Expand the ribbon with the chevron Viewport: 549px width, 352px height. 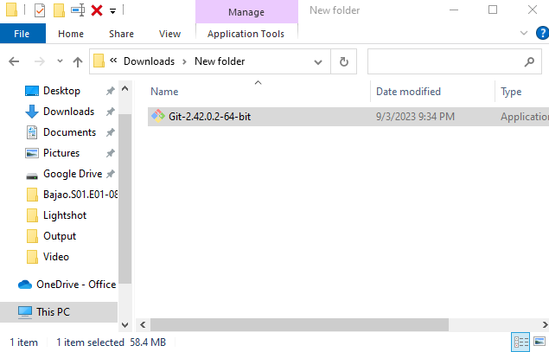pos(524,33)
